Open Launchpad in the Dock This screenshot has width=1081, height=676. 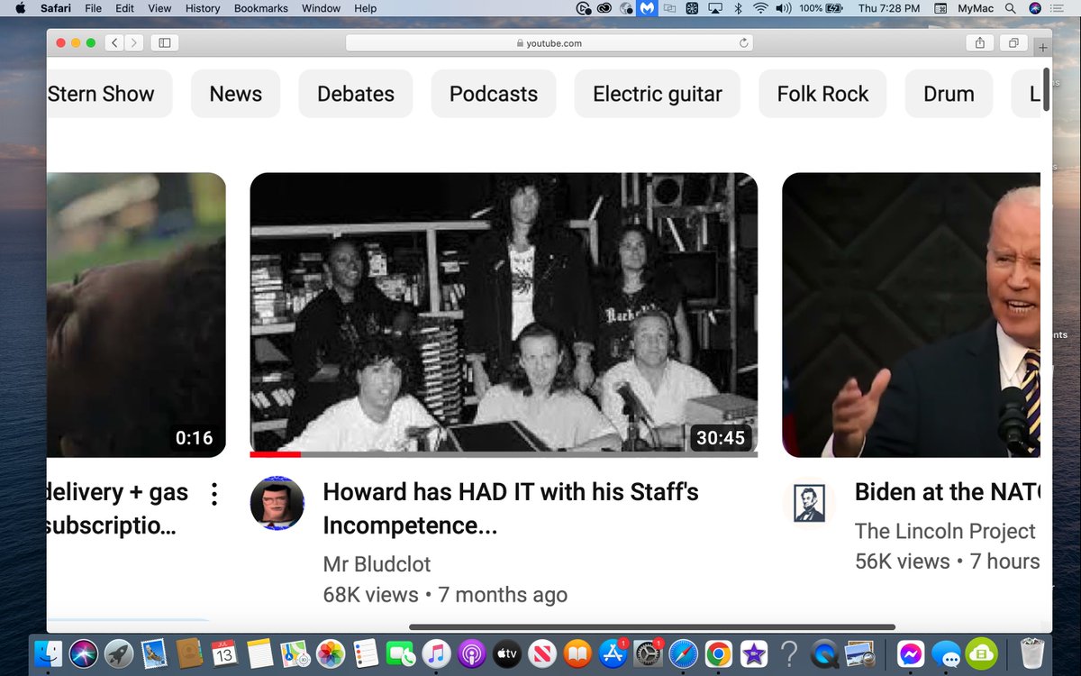[x=119, y=653]
